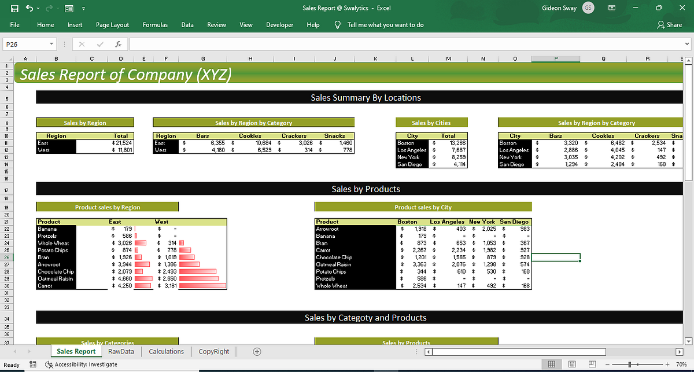Select the Normal view icon in the status bar

[x=552, y=364]
